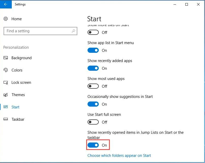Go to the Themes settings page
Image resolution: width=205 pixels, height=163 pixels.
[18, 95]
